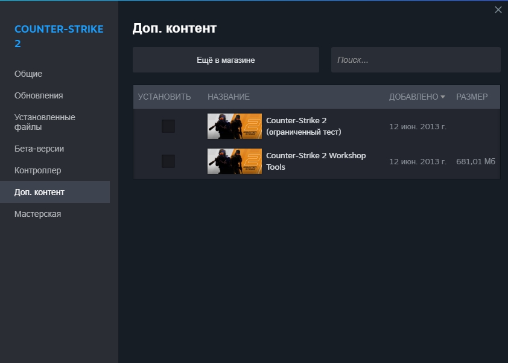This screenshot has width=508, height=363.
Task: Click the date 12 июн. 2013 г. for ограниченный тест
Action: [x=418, y=126]
